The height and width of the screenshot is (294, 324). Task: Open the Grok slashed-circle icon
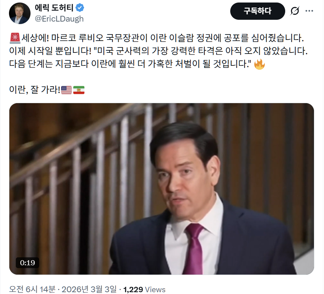(x=295, y=11)
